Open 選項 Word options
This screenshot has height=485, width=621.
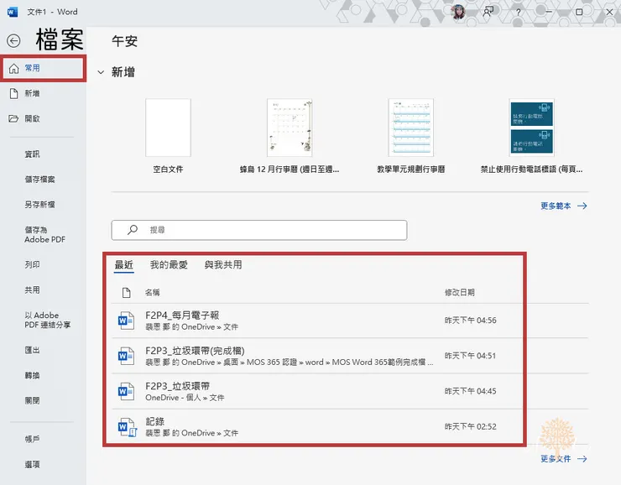coord(32,464)
